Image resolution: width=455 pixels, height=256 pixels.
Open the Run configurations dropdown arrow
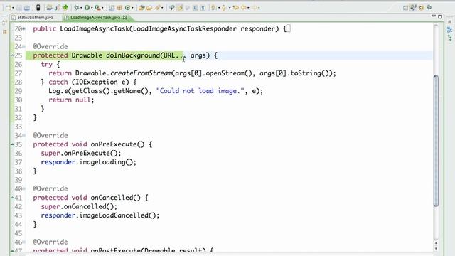[x=92, y=8]
